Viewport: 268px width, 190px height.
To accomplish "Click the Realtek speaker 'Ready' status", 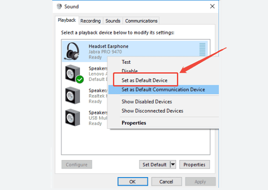I will (x=95, y=101).
